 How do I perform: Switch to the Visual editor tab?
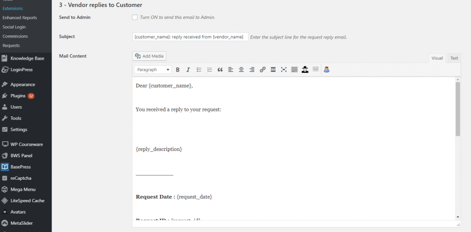437,58
